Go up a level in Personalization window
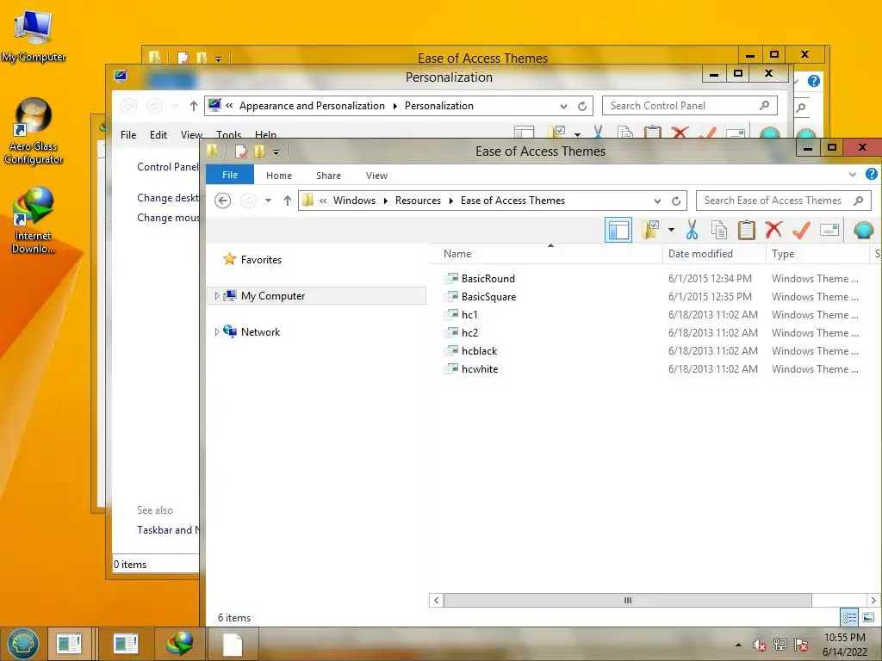Image resolution: width=882 pixels, height=661 pixels. click(x=194, y=106)
